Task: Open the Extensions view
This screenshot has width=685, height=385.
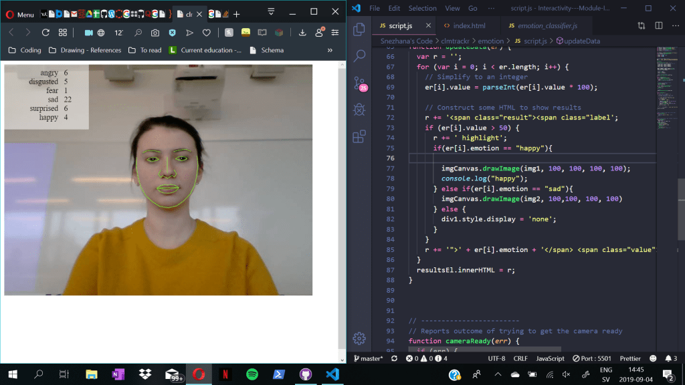Action: pyautogui.click(x=359, y=136)
